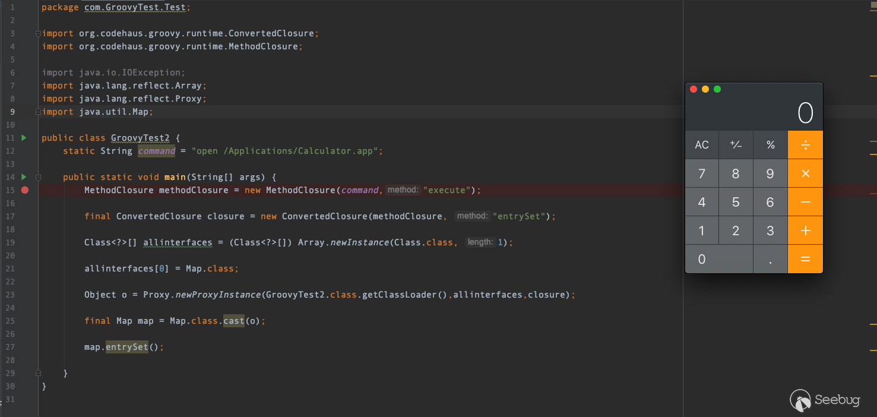This screenshot has width=877, height=417.
Task: Click the percent button in Calculator
Action: [x=770, y=145]
